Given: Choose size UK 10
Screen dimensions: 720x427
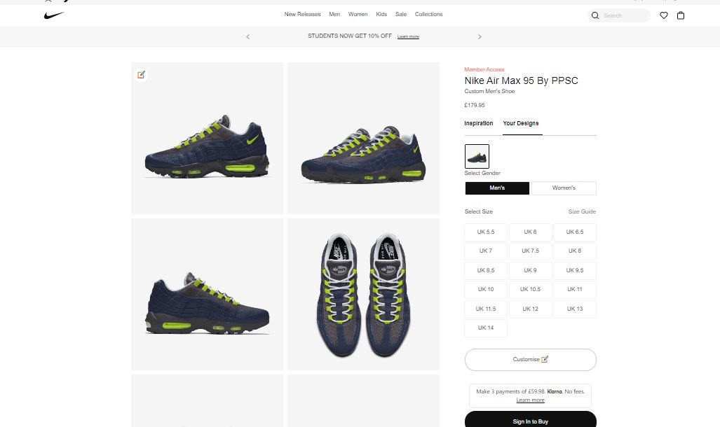Looking at the screenshot, I should coord(486,289).
